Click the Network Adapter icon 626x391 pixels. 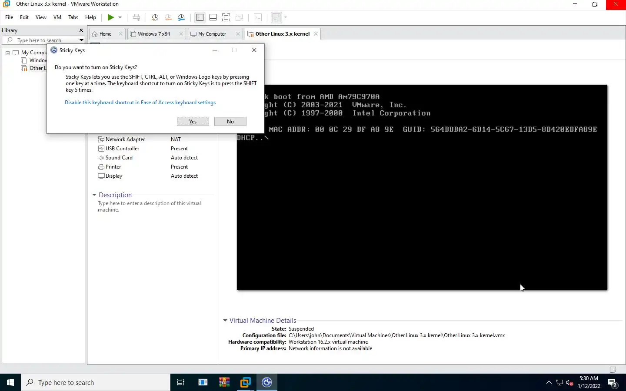click(101, 139)
